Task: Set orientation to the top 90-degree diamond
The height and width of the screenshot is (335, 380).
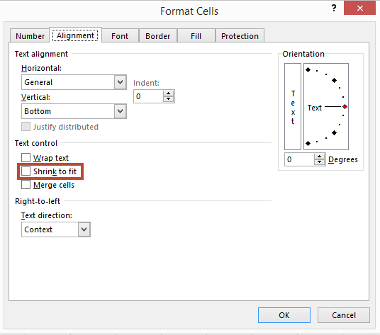Action: tap(308, 70)
